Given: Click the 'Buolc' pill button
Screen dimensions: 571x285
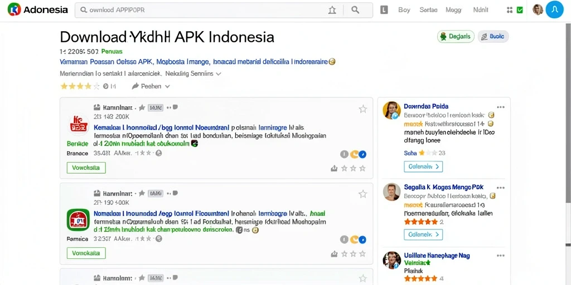Looking at the screenshot, I should point(493,36).
